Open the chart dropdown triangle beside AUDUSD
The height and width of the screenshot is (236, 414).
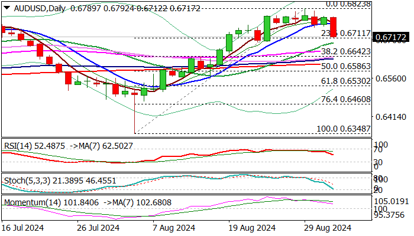click(7, 8)
